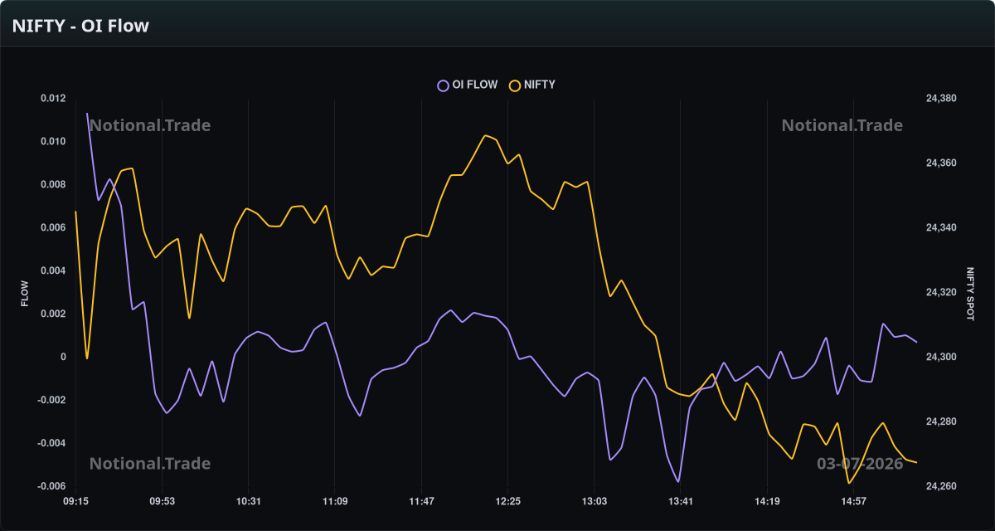Click the 11:09 time label
The height and width of the screenshot is (531, 995).
point(334,501)
